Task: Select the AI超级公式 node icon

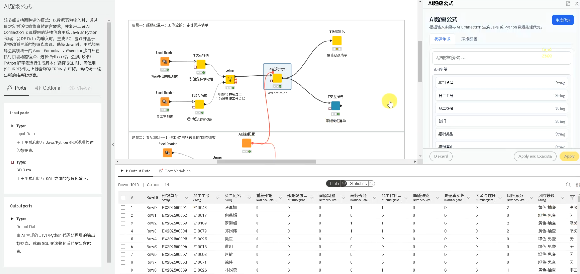Action: point(277,78)
